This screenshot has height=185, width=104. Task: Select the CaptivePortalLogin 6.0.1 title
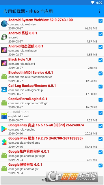pyautogui.click(x=28, y=99)
